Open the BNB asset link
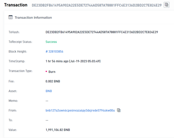 click(49, 91)
